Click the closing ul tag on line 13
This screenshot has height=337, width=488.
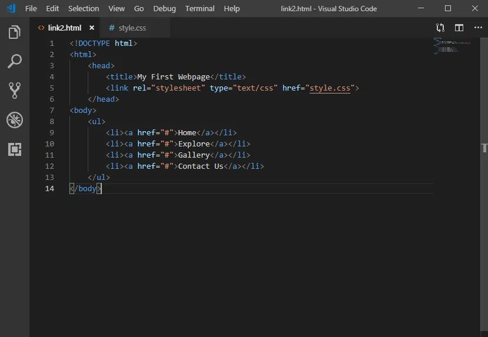pos(99,178)
